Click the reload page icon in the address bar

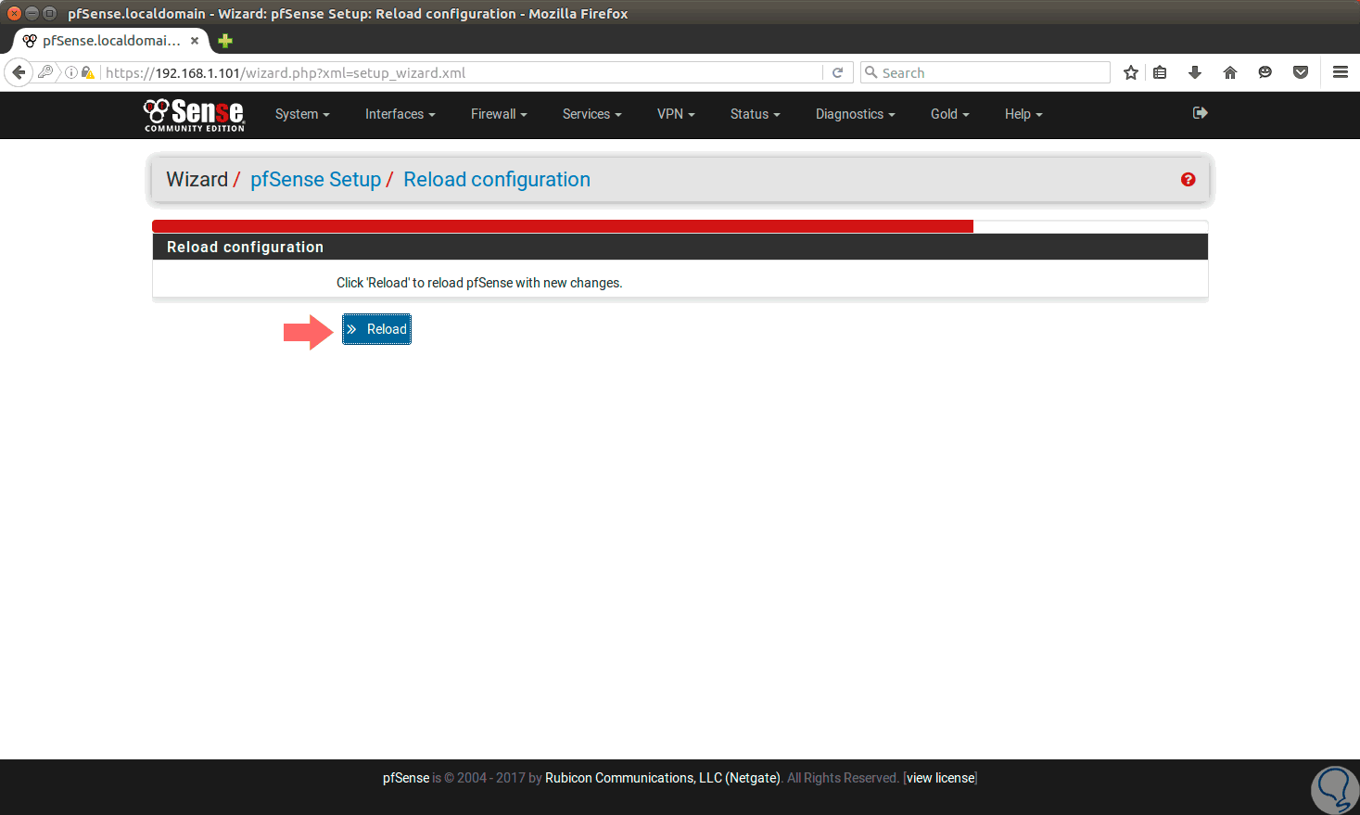pos(838,72)
